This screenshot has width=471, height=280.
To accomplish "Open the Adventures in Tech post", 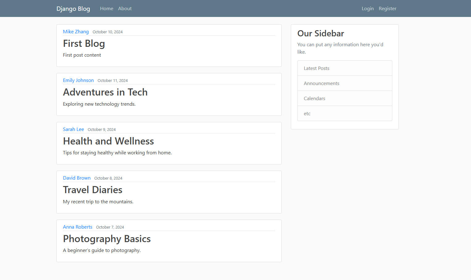I will coord(105,92).
